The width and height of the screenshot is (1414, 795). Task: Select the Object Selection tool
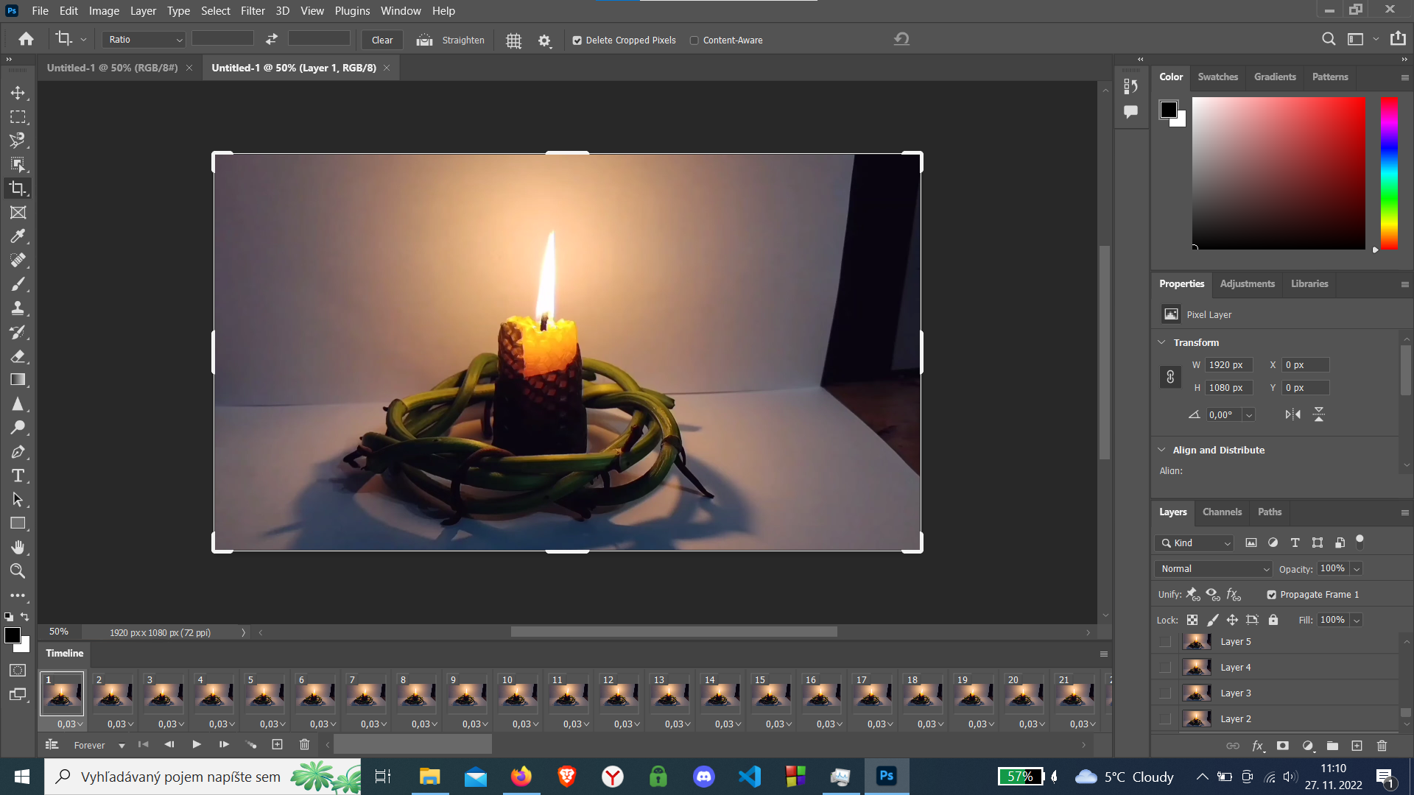18,165
